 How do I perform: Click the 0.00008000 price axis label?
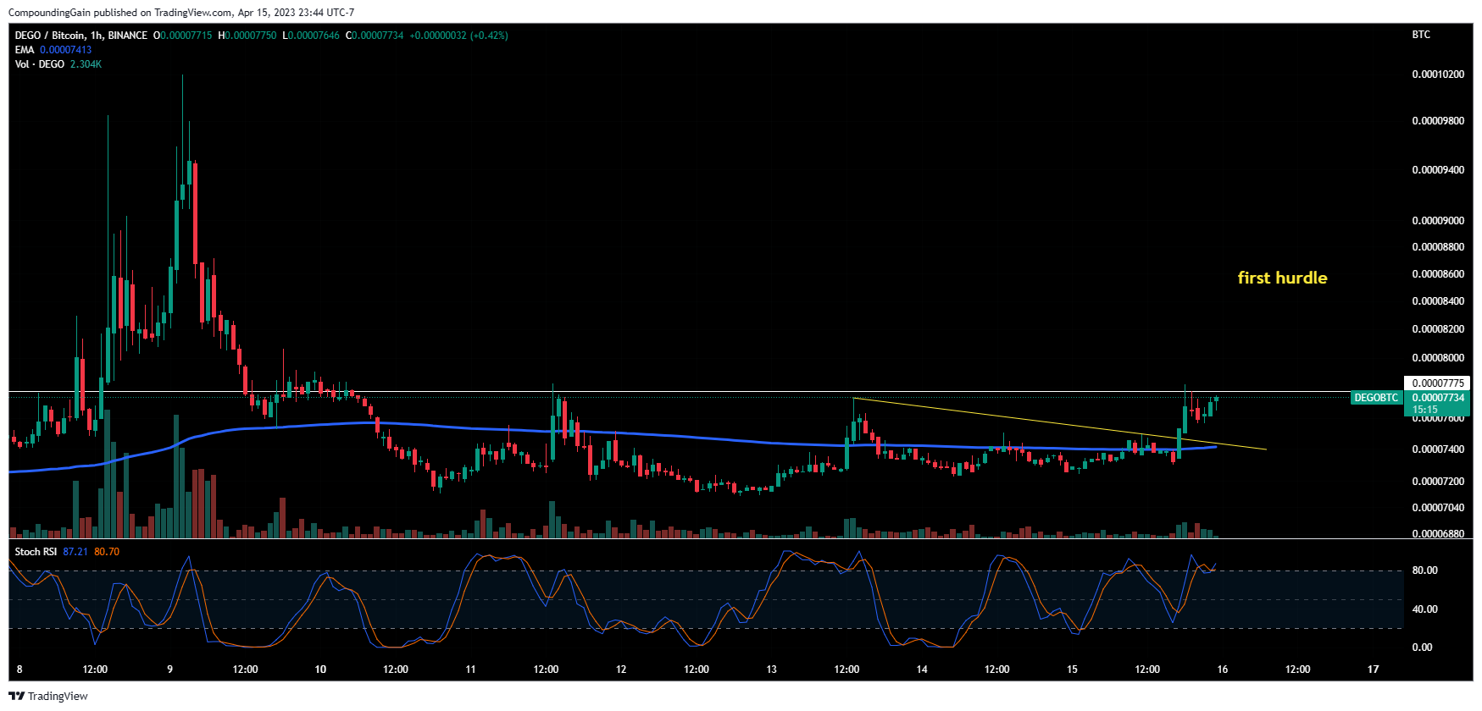click(x=1438, y=358)
